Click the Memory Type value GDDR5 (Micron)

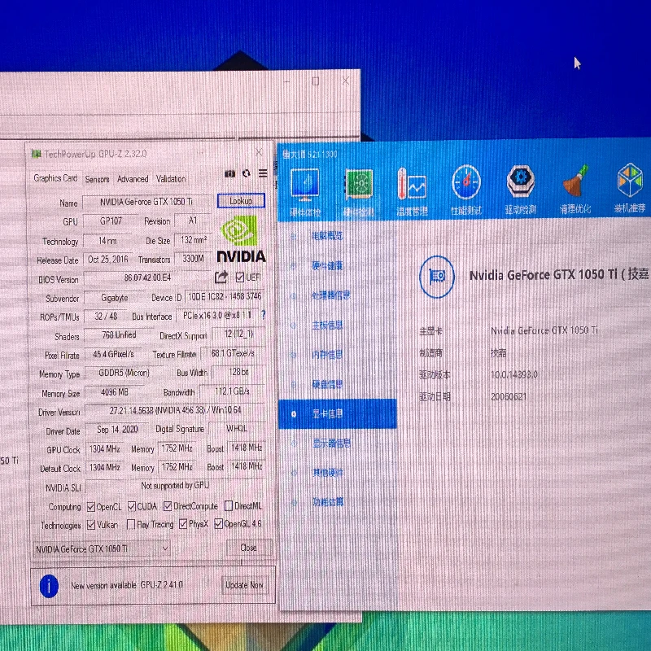124,373
